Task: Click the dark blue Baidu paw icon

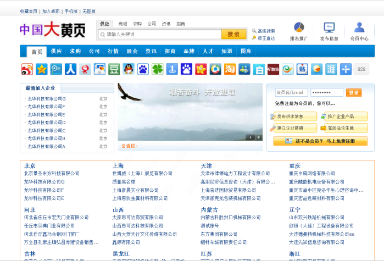Action: [x=186, y=69]
